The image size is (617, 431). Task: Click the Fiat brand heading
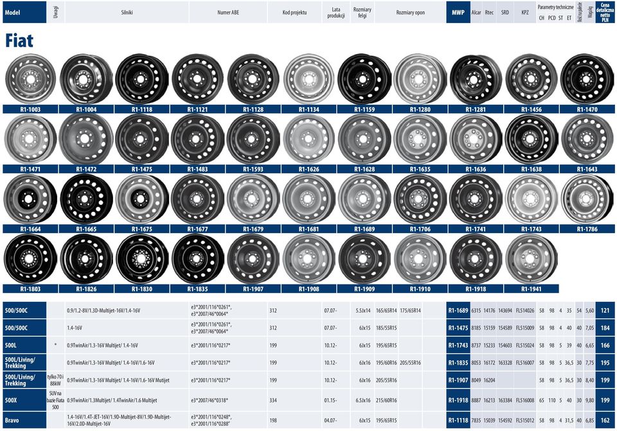tap(19, 40)
